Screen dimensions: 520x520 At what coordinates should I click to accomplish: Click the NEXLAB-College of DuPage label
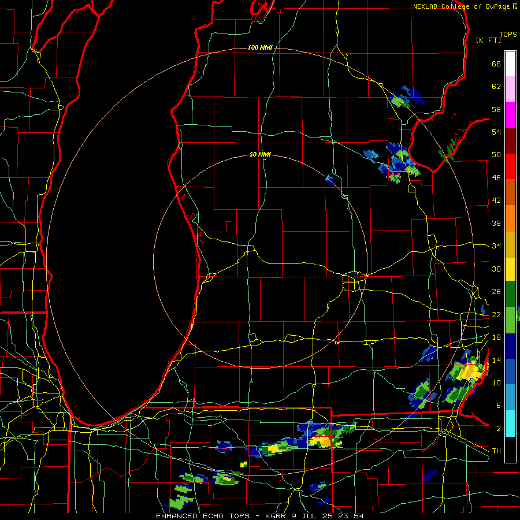(x=462, y=6)
